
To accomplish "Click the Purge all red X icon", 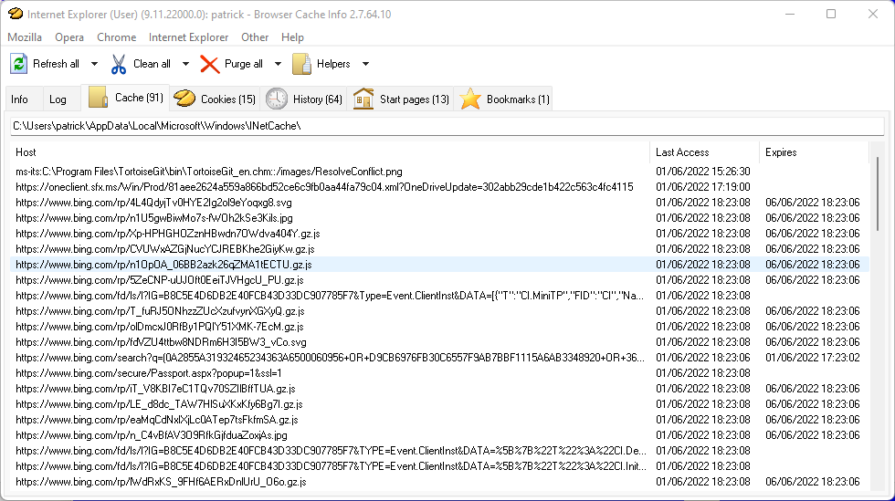I will click(x=209, y=64).
